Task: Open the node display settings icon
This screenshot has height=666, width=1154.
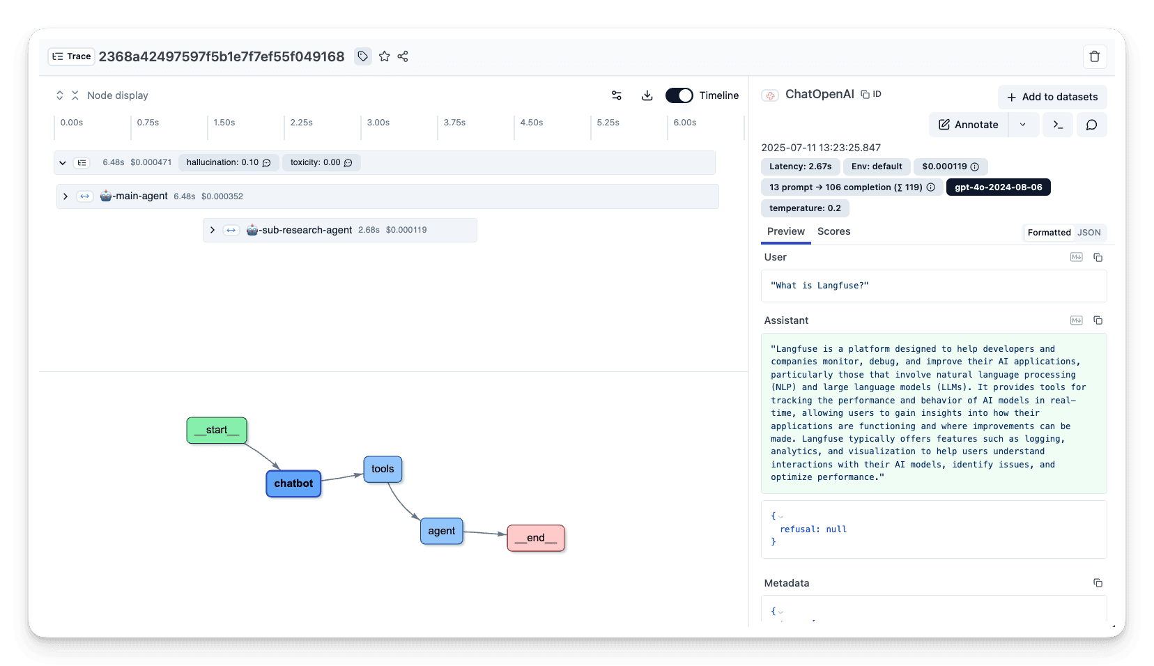Action: pyautogui.click(x=616, y=95)
